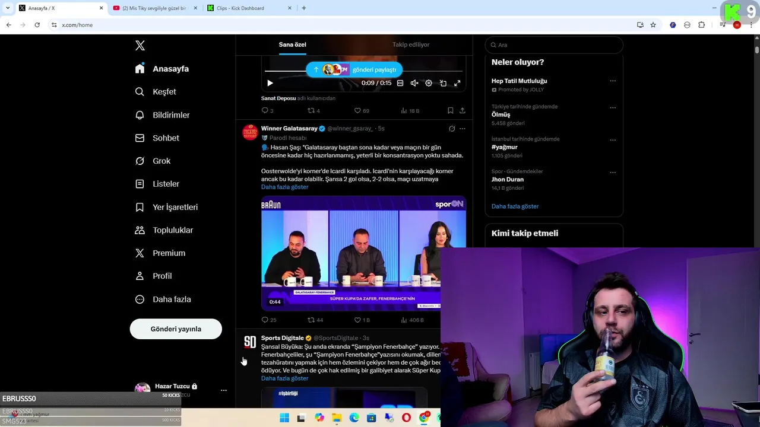
Task: Share the Sanat Deposu post
Action: (x=462, y=111)
